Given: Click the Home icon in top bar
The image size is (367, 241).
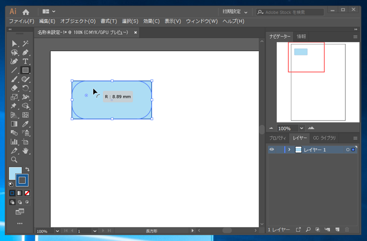Looking at the screenshot, I should [26, 12].
